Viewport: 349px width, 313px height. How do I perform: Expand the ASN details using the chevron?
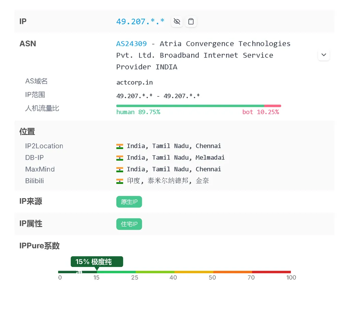pyautogui.click(x=323, y=54)
